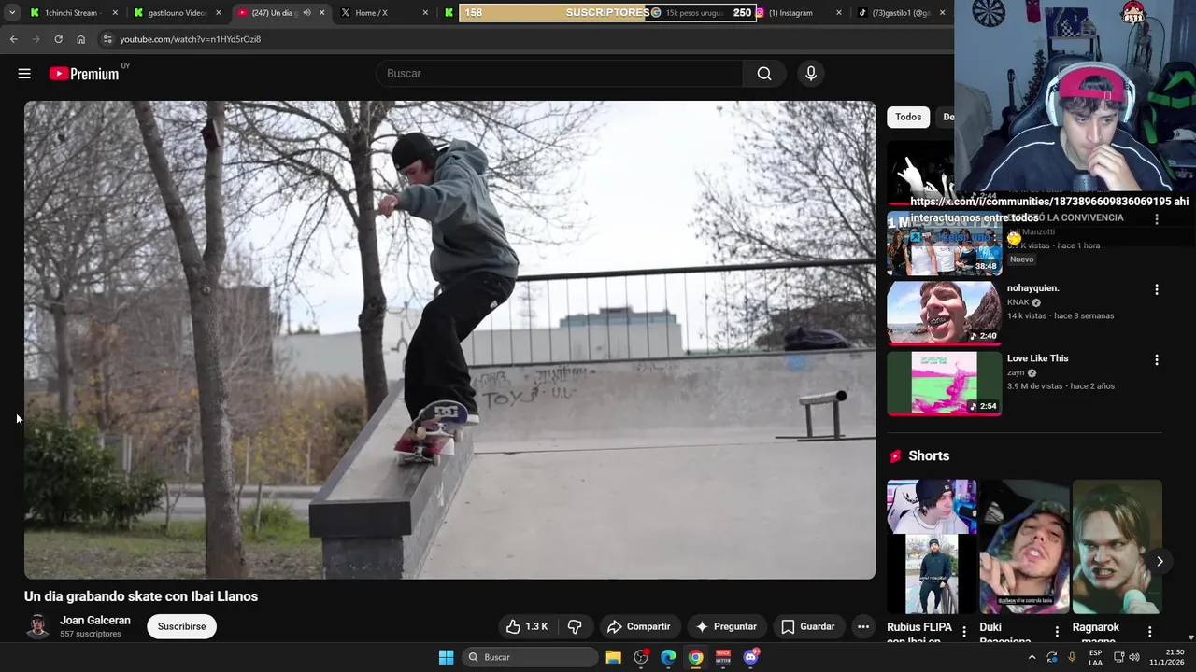Click the YouTube Buscar search field

point(559,74)
